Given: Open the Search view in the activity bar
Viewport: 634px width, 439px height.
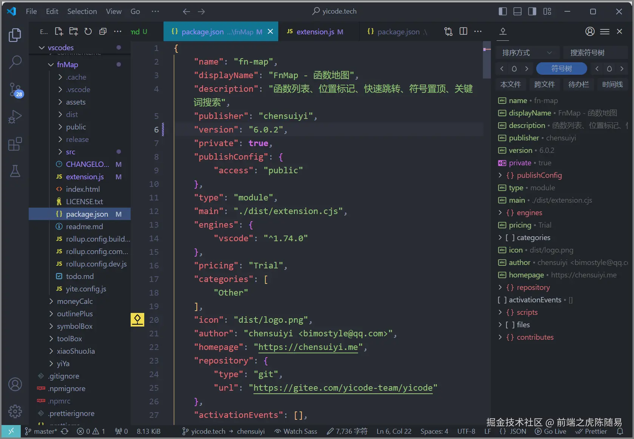Looking at the screenshot, I should pos(15,62).
